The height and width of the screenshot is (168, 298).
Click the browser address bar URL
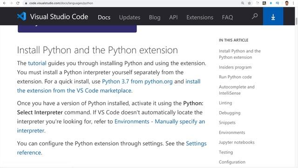[x=61, y=3]
